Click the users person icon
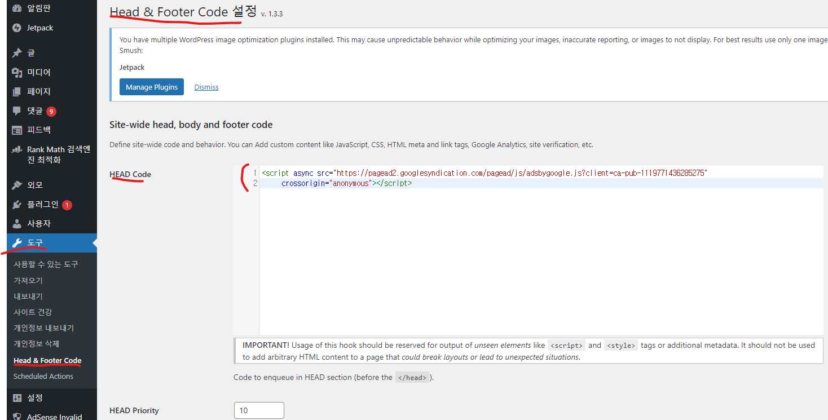The height and width of the screenshot is (420, 828). click(x=17, y=223)
